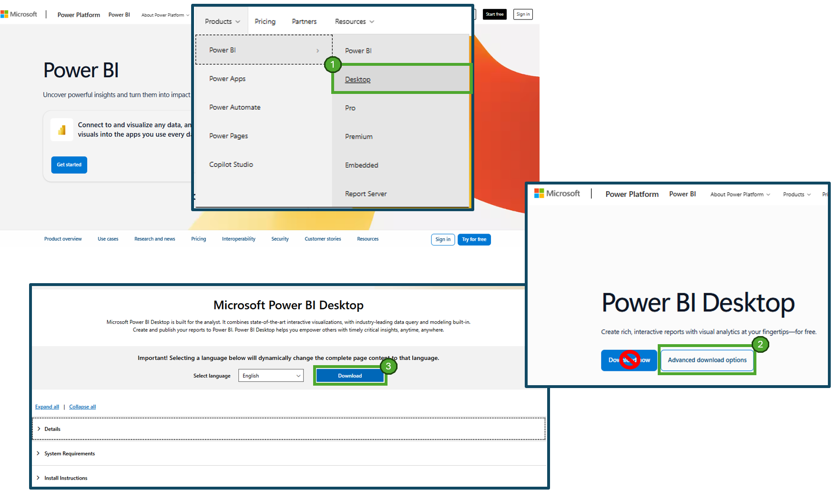This screenshot has width=836, height=491.
Task: Open Pricing in the enlarged menu bar
Action: coord(265,21)
